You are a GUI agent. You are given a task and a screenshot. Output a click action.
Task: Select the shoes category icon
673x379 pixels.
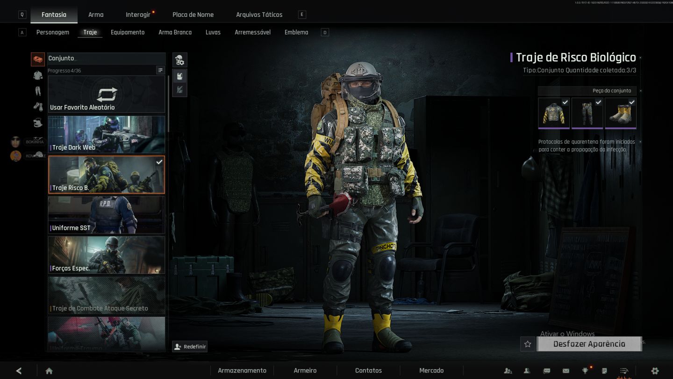click(38, 107)
